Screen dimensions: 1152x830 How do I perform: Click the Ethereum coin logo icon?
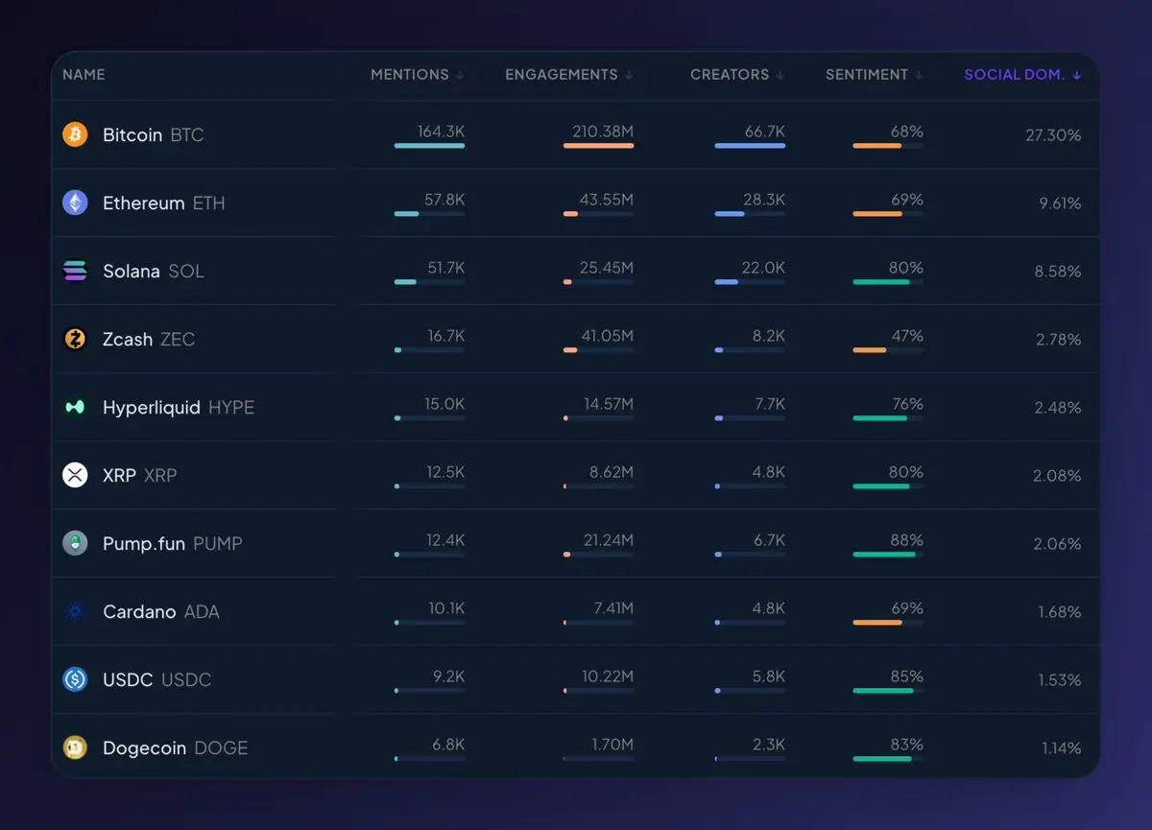[75, 202]
